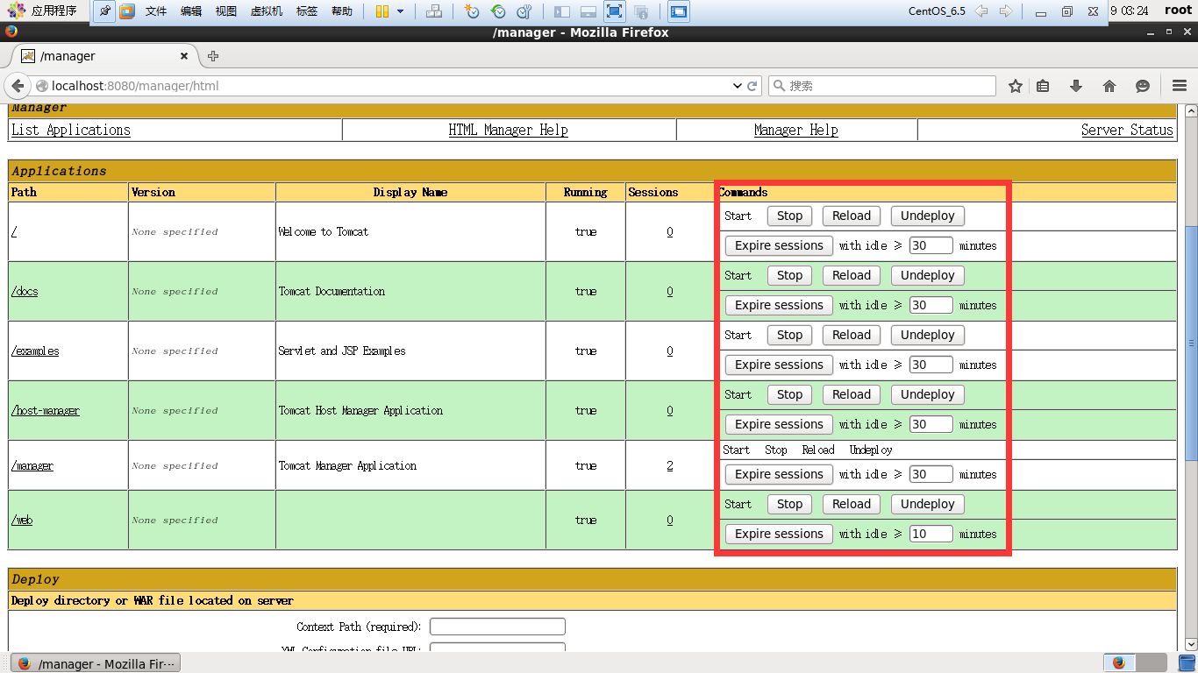Open the /docs application path link

[25, 291]
